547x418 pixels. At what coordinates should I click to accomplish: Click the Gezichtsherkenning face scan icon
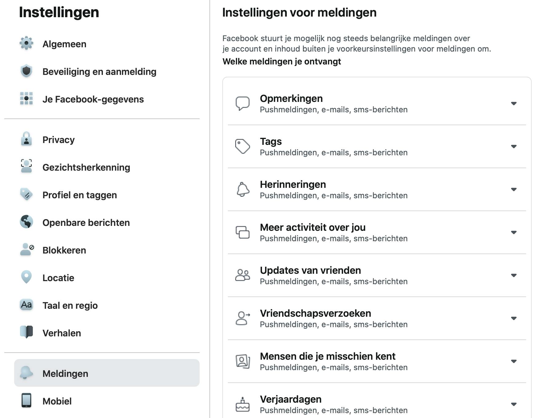(x=26, y=166)
